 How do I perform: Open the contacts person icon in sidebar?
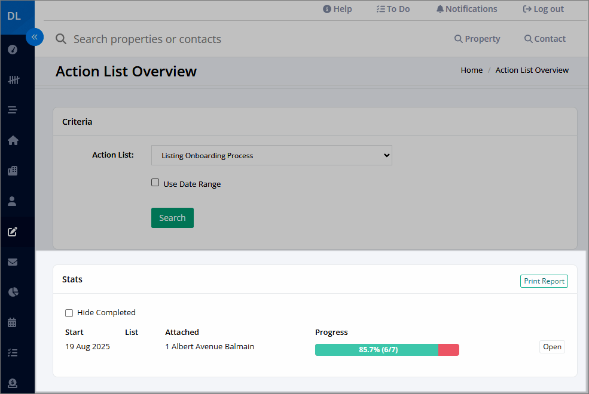[12, 201]
